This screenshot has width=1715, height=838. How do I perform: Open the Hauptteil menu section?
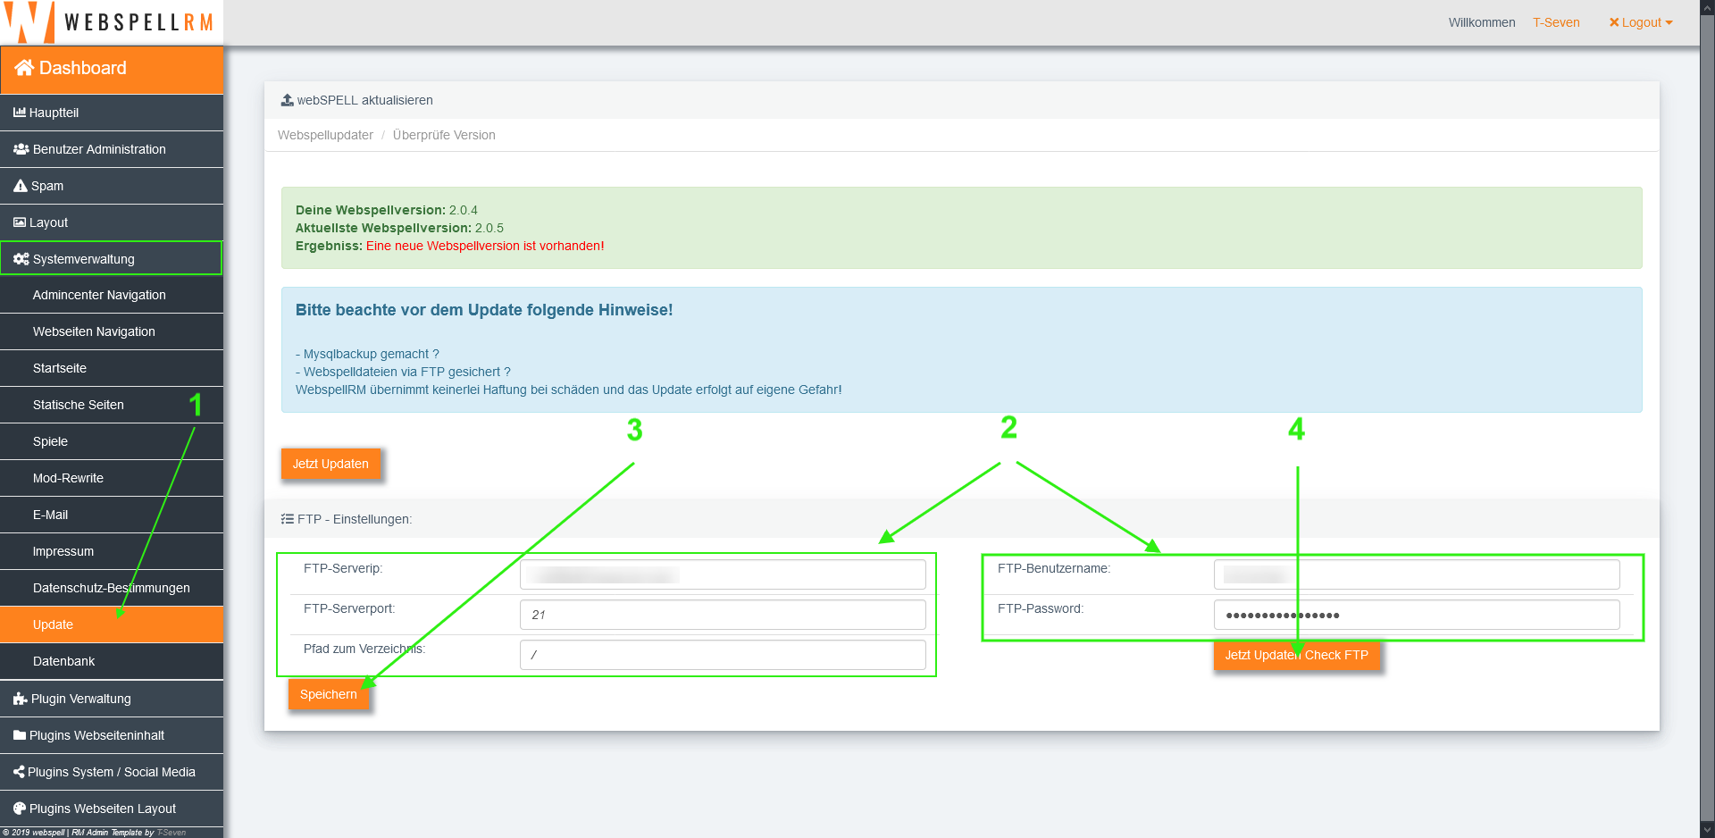click(112, 113)
